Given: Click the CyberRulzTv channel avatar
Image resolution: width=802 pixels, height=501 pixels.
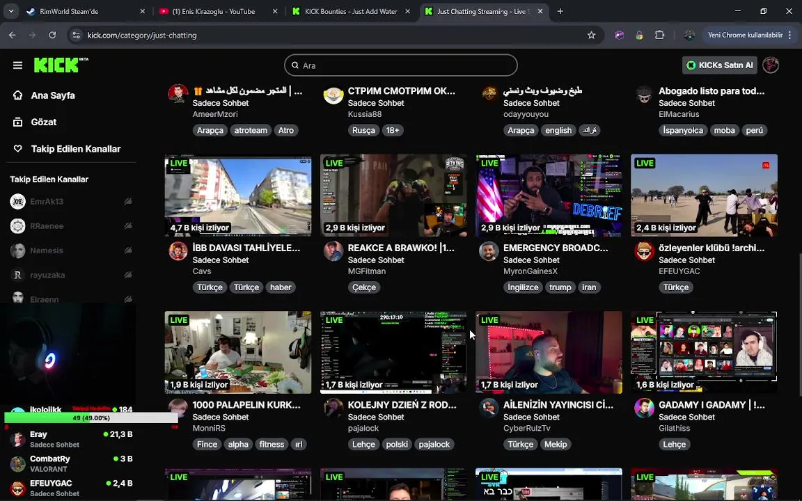Looking at the screenshot, I should click(489, 408).
